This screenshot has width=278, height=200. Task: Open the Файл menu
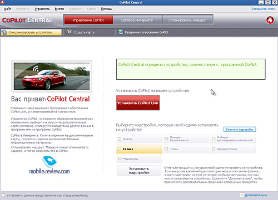click(x=7, y=9)
